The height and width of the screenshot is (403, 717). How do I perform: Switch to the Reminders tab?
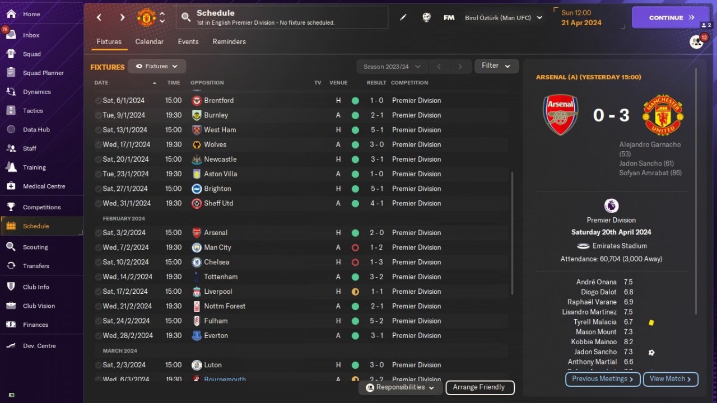coord(229,42)
